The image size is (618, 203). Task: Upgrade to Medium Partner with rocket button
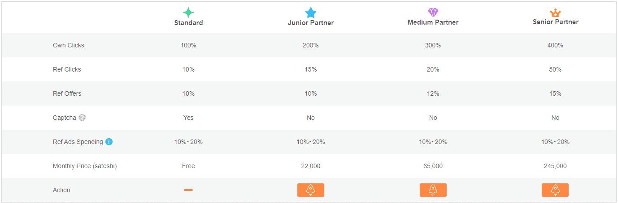[433, 190]
